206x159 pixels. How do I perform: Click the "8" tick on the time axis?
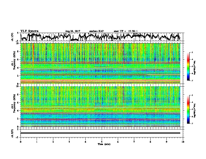pyautogui.click(x=150, y=142)
